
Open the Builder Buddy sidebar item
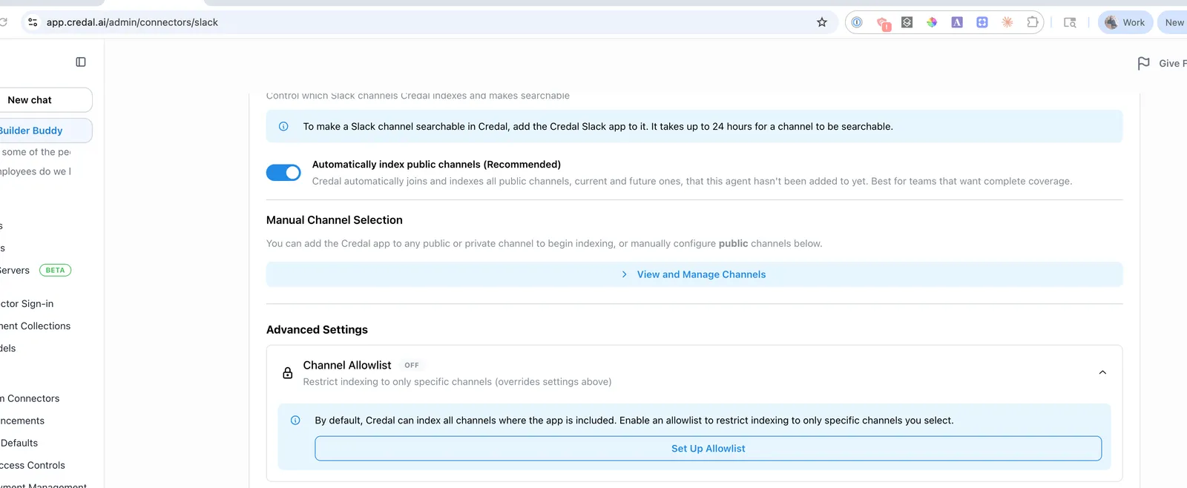45,131
